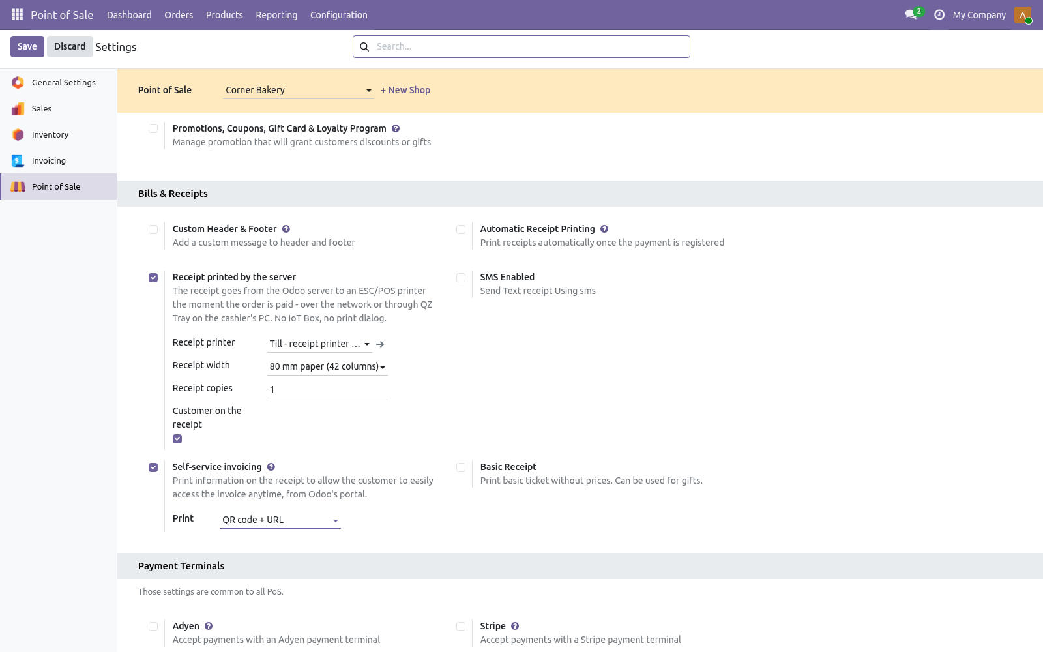Enable Adyen payment terminal checkbox
The image size is (1043, 652).
click(x=153, y=627)
